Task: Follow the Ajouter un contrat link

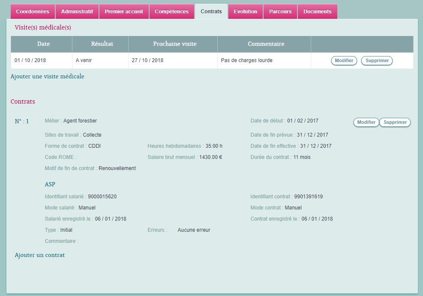Action: click(x=40, y=255)
